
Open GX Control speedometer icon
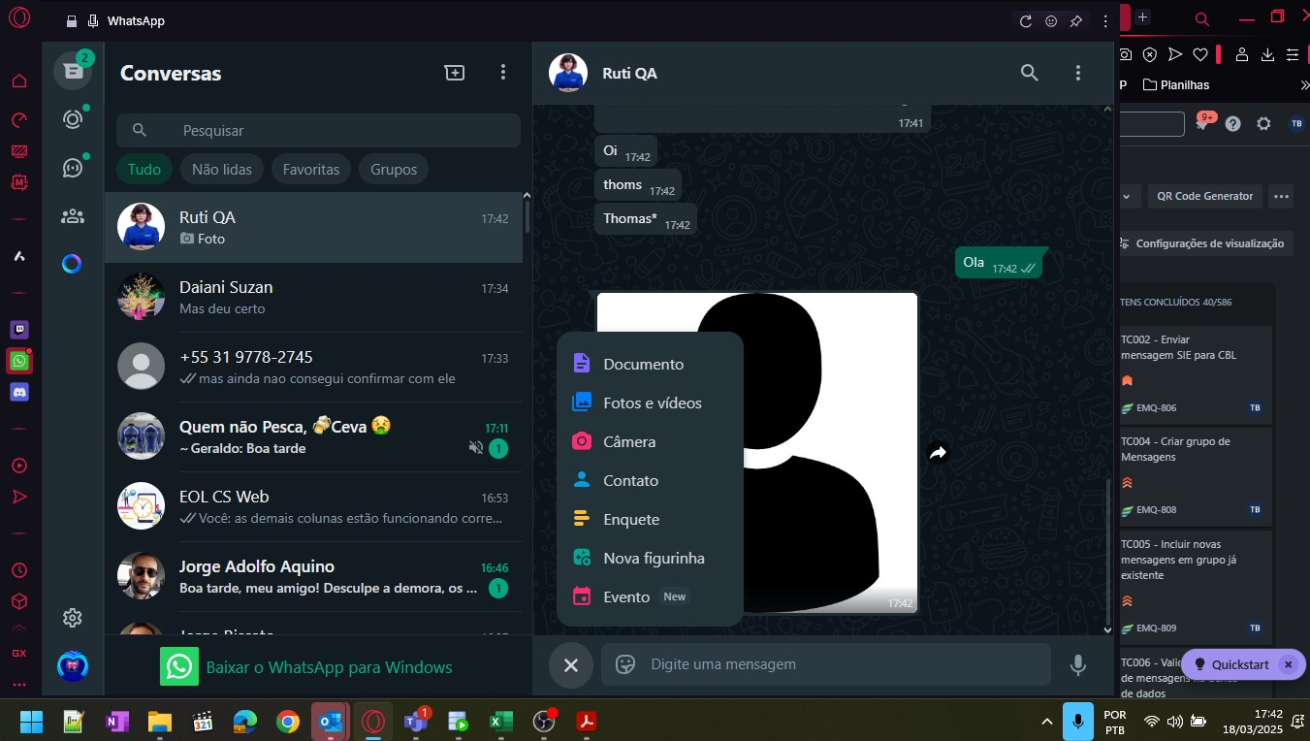coord(19,120)
